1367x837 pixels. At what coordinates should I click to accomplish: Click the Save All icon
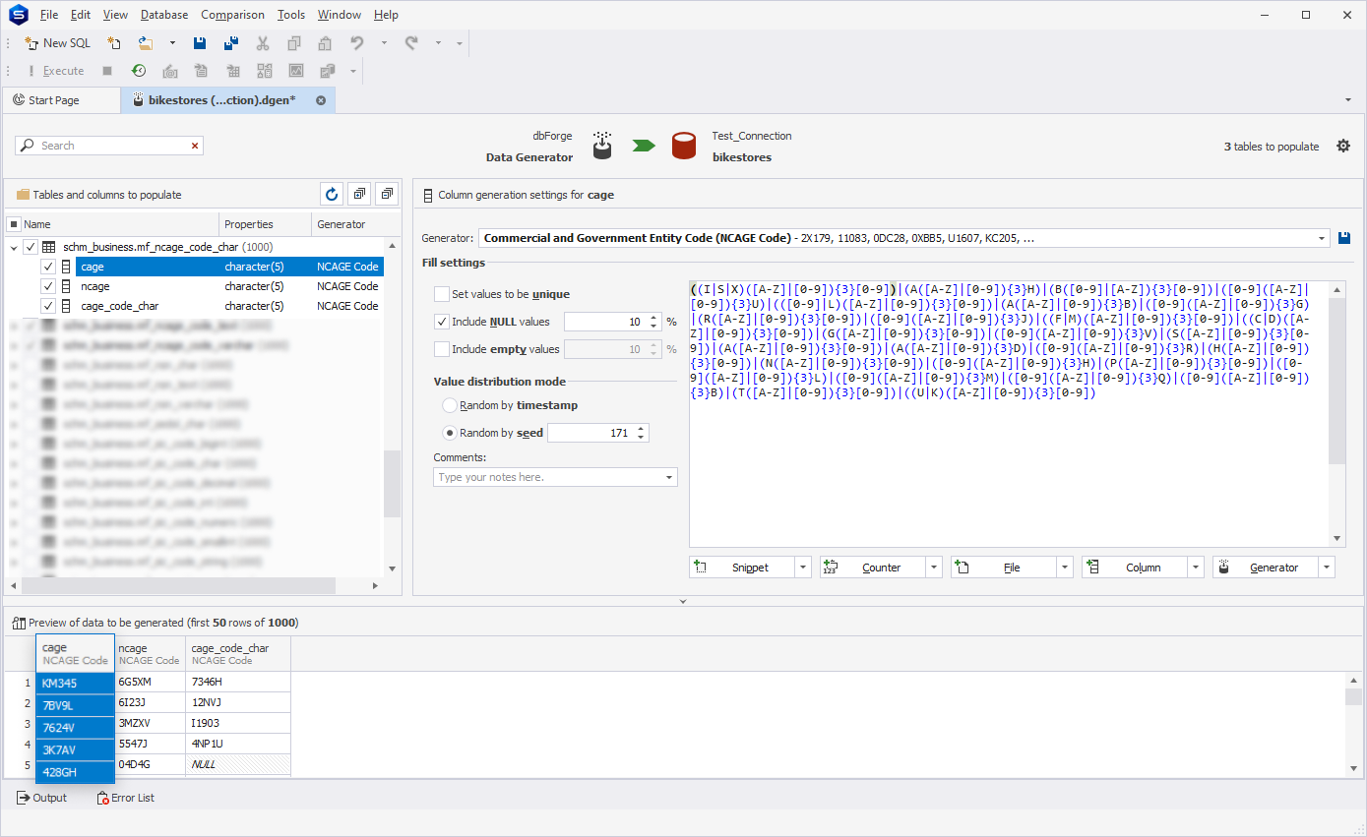(231, 43)
